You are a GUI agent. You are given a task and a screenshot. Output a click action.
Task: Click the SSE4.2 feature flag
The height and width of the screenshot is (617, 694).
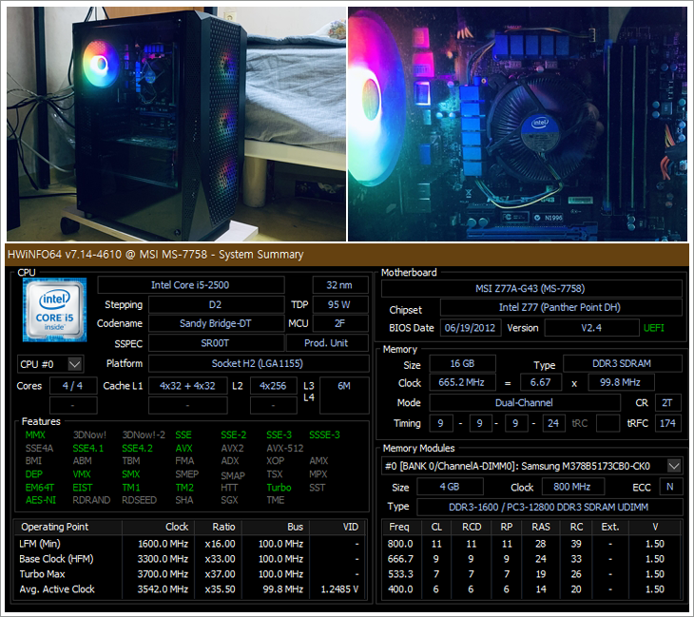[137, 449]
